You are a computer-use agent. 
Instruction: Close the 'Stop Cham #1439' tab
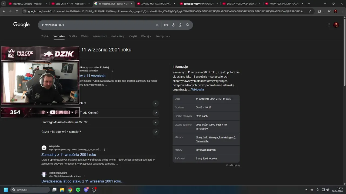[89, 4]
